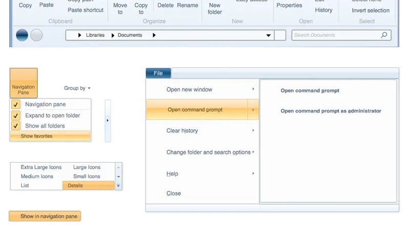Toggle the Expand to open folder checkbox
This screenshot has height=230, width=410.
pyautogui.click(x=16, y=116)
